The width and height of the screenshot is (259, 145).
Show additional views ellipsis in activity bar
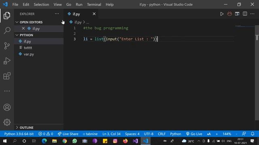[7, 91]
